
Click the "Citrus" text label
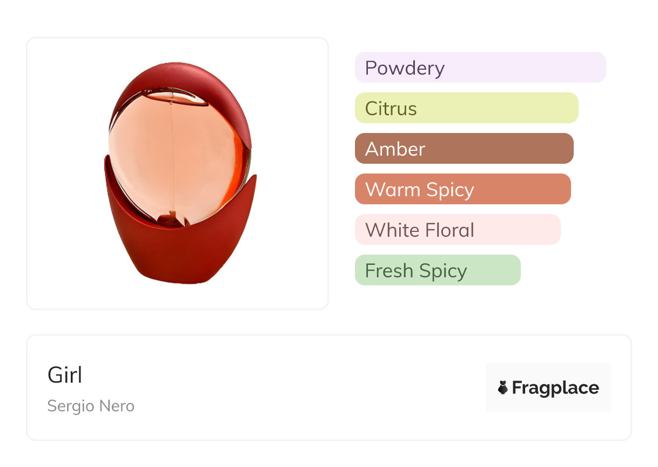point(391,109)
